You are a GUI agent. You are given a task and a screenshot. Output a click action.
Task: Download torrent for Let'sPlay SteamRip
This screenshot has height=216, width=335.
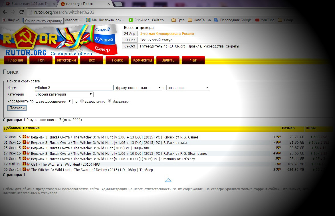coord(24,158)
